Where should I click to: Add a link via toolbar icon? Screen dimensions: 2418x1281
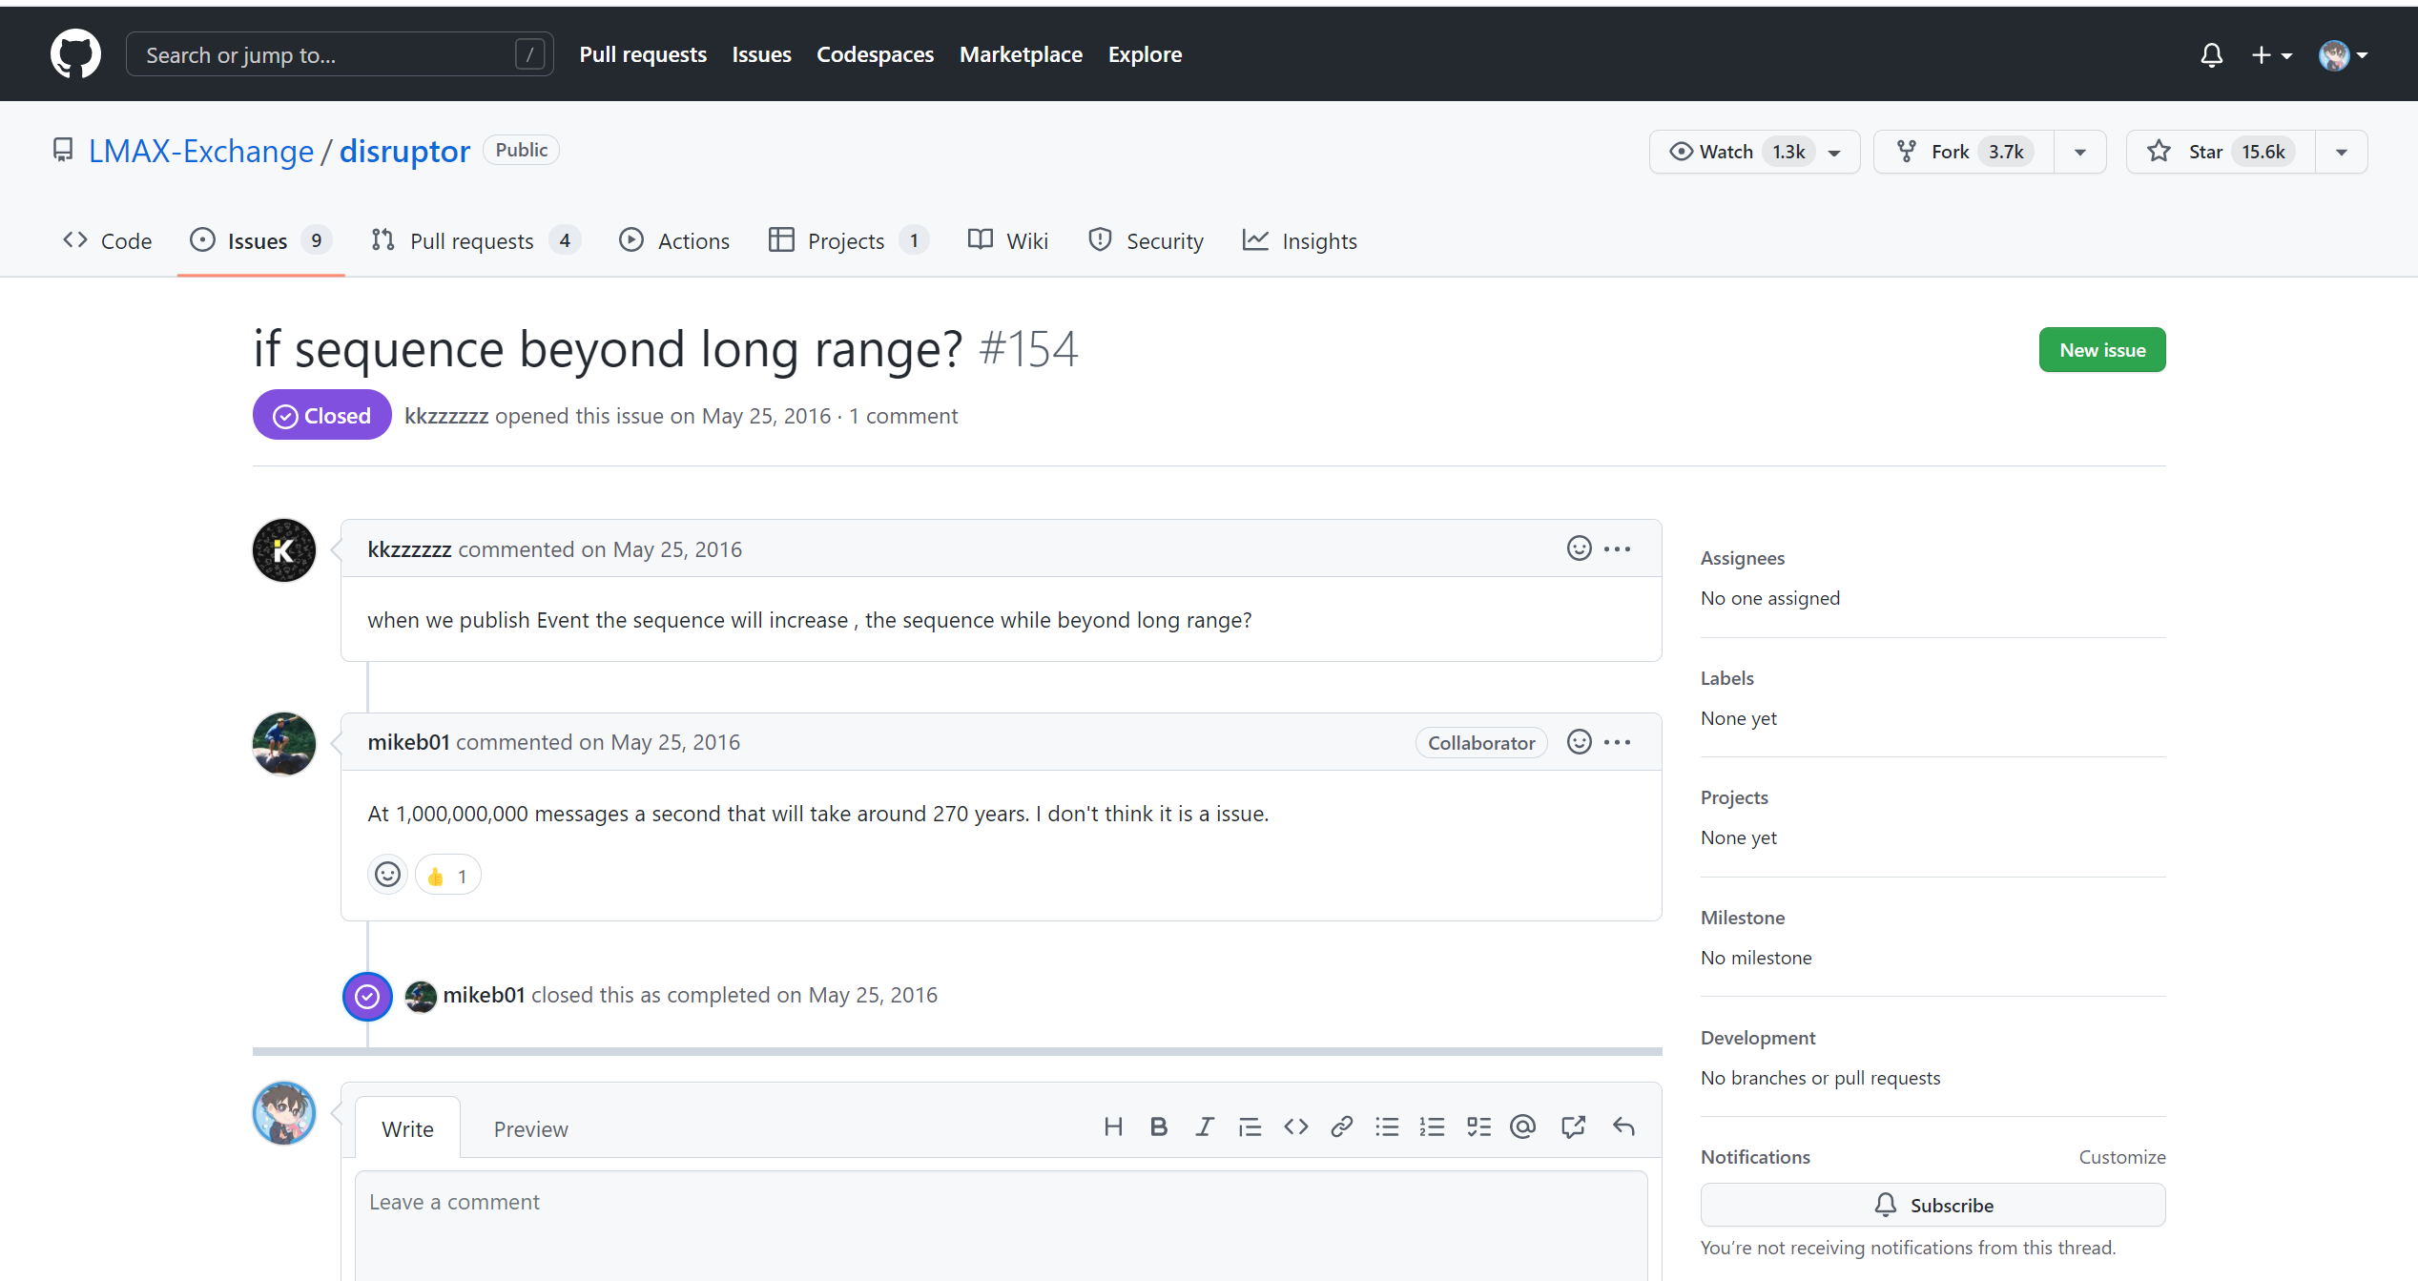click(1341, 1127)
